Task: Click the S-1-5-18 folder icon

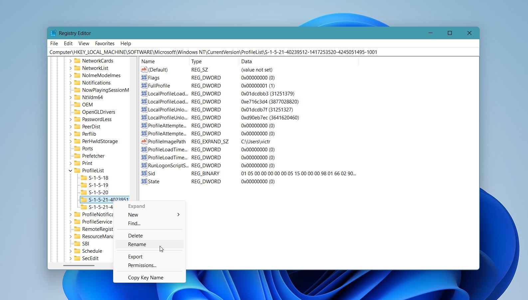Action: point(84,178)
